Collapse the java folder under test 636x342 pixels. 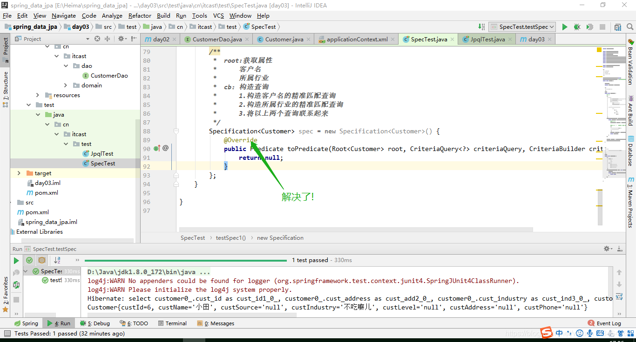pos(38,115)
